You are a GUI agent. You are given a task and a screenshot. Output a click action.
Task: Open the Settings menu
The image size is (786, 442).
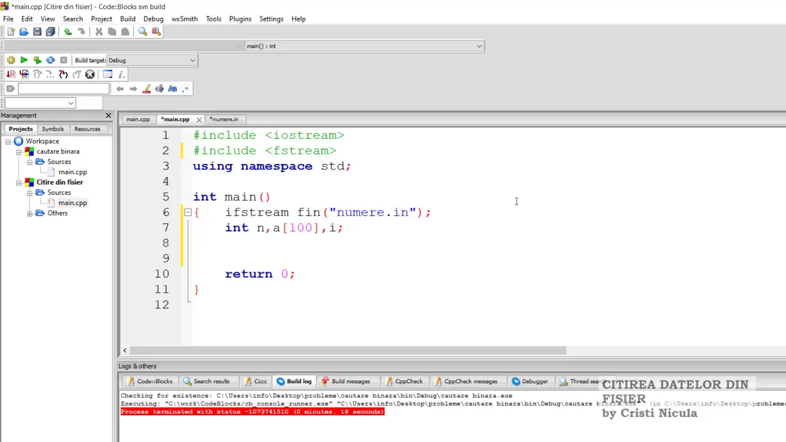click(x=271, y=19)
